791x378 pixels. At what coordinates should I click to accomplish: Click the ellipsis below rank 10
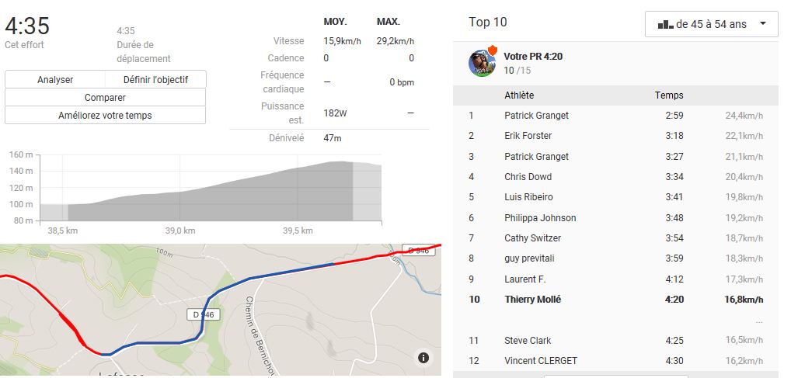[758, 321]
